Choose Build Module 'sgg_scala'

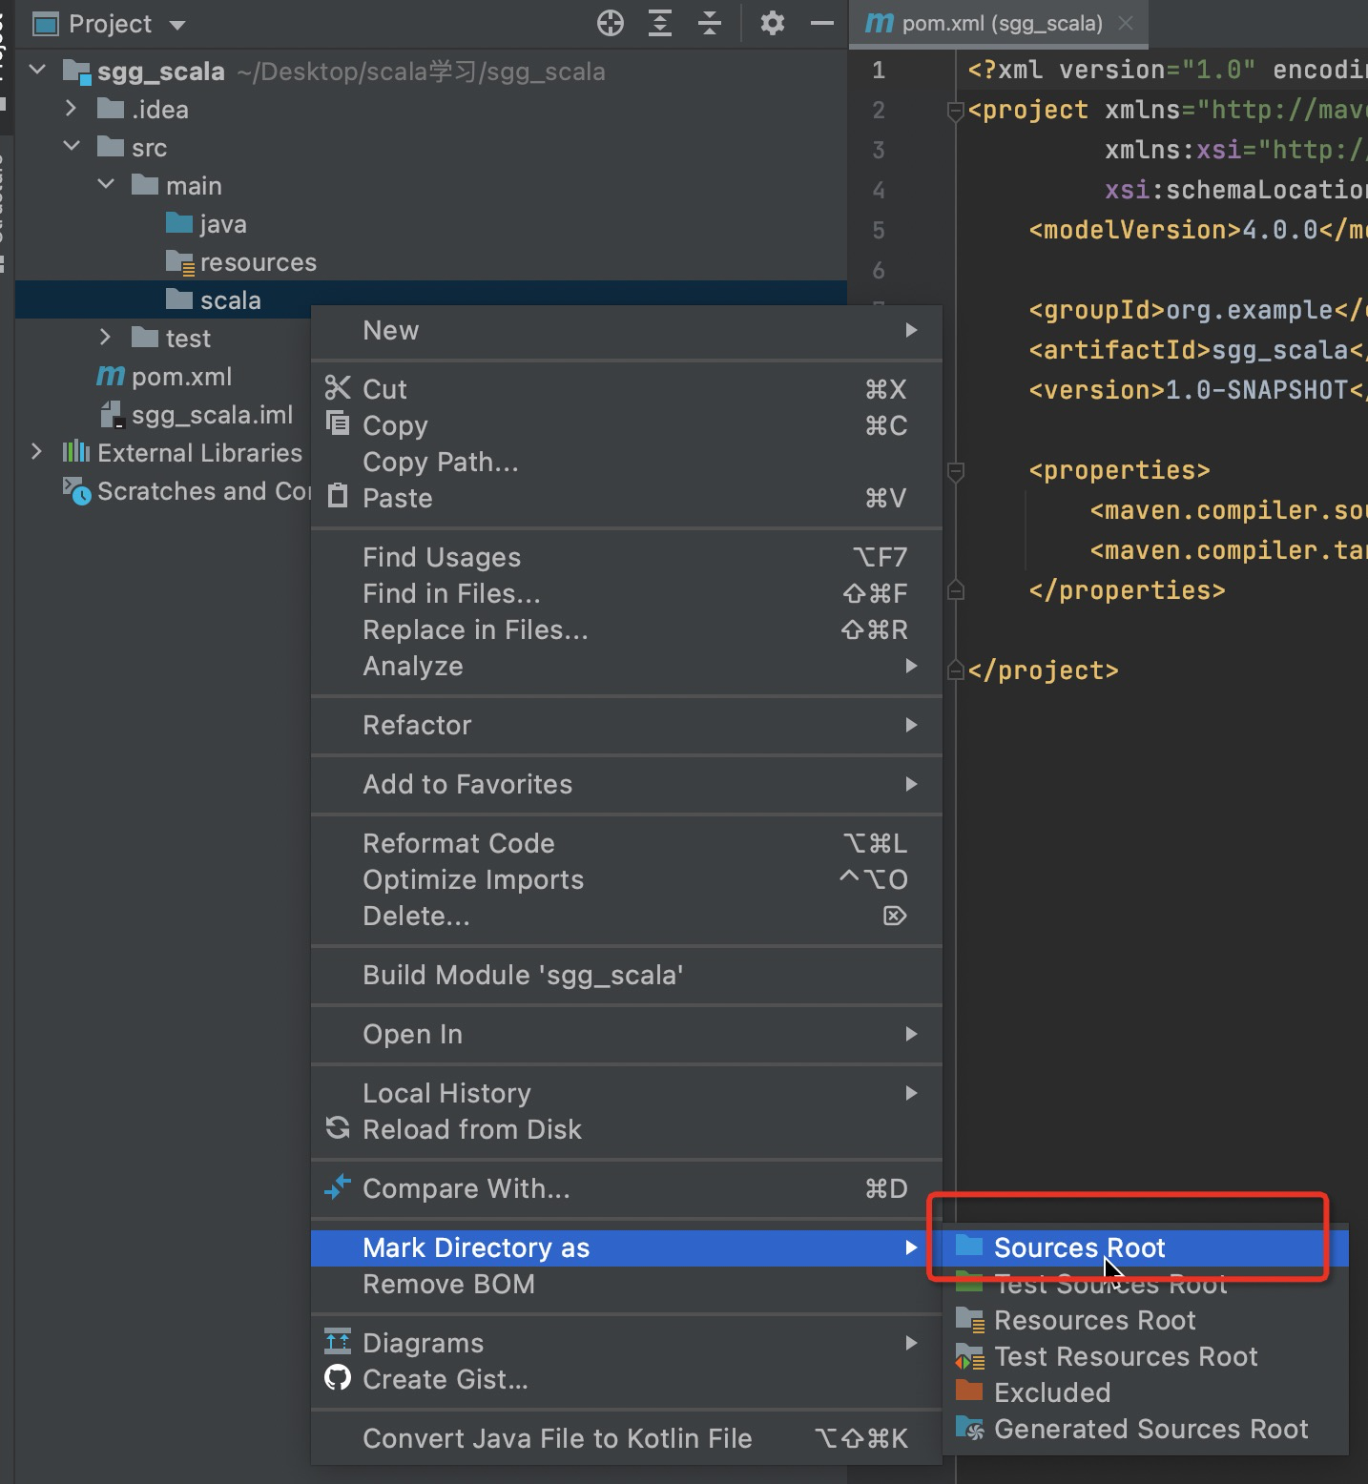(x=627, y=975)
